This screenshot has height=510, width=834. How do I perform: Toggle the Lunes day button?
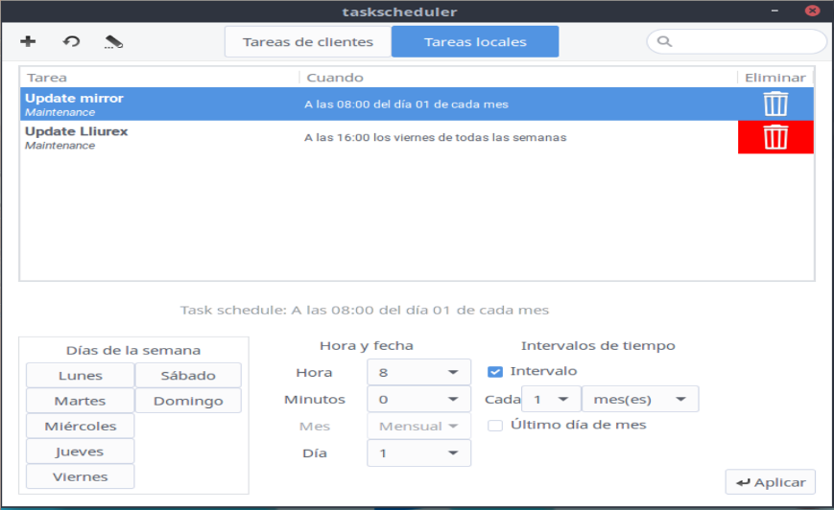tap(81, 376)
